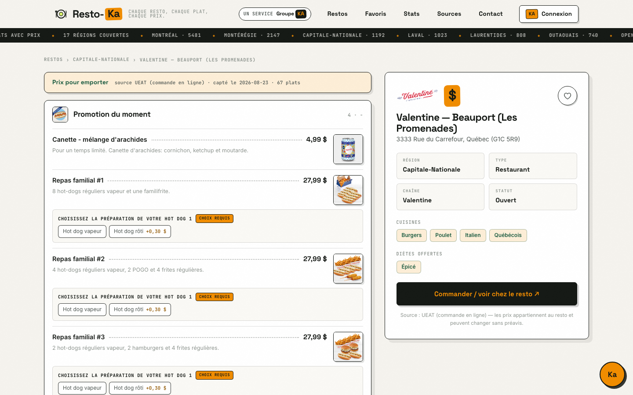Click the Épicé diet tag
Screen dimensions: 633x395
408,267
